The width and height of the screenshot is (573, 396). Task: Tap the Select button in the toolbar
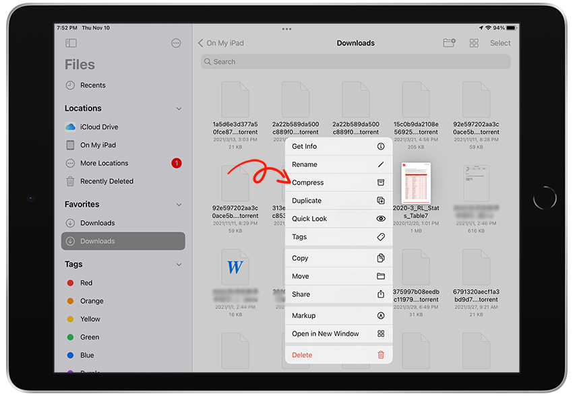click(x=500, y=42)
